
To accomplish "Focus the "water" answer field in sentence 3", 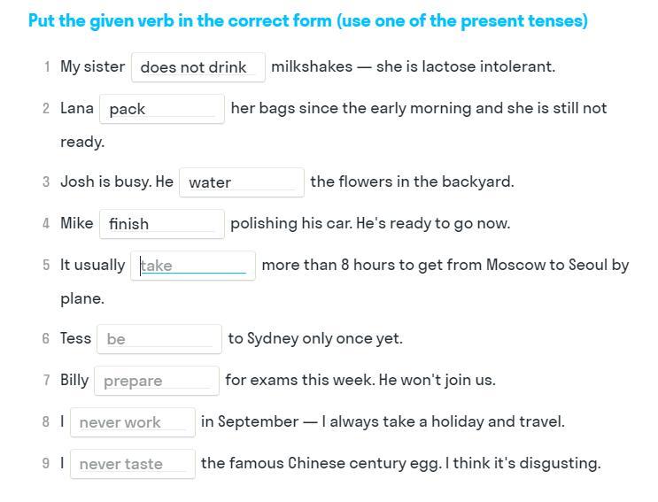I will coord(241,182).
